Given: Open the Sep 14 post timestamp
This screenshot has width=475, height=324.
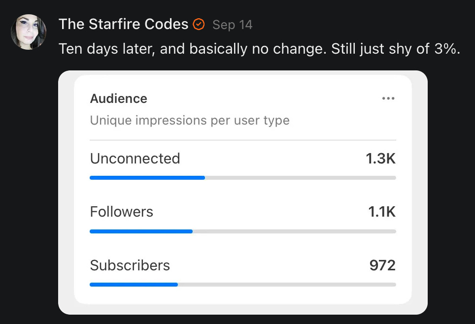Looking at the screenshot, I should pyautogui.click(x=233, y=25).
